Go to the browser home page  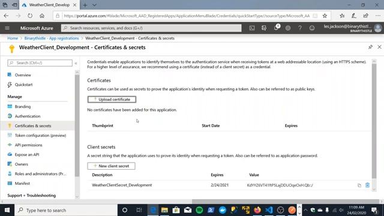tap(42, 16)
